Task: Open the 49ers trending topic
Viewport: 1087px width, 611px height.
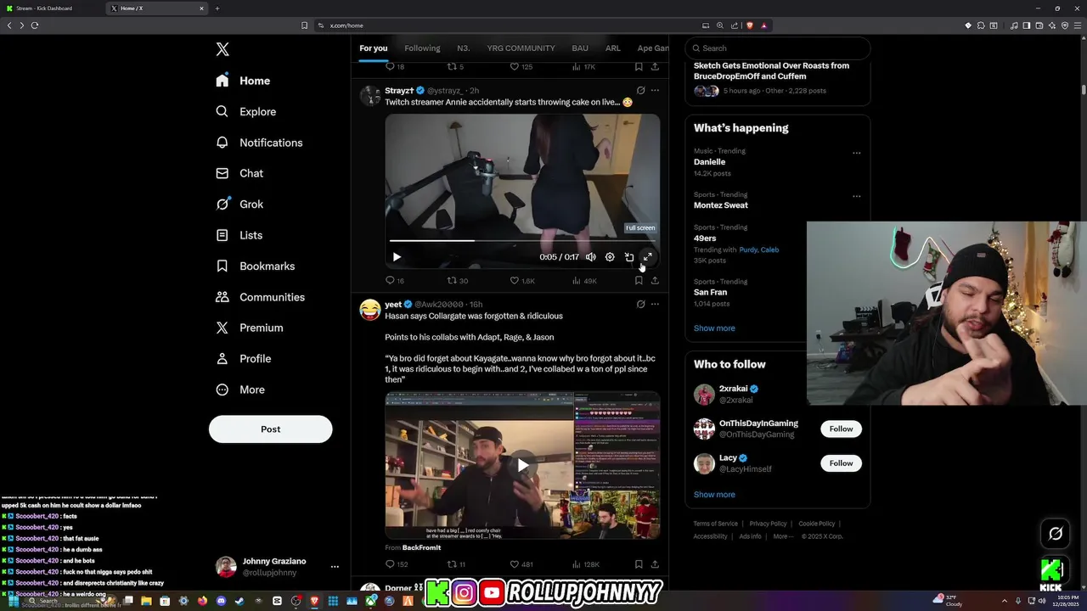Action: click(x=705, y=238)
